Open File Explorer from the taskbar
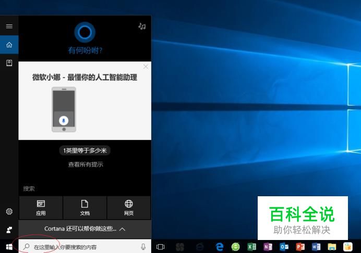The height and width of the screenshot is (253, 361). point(332,247)
